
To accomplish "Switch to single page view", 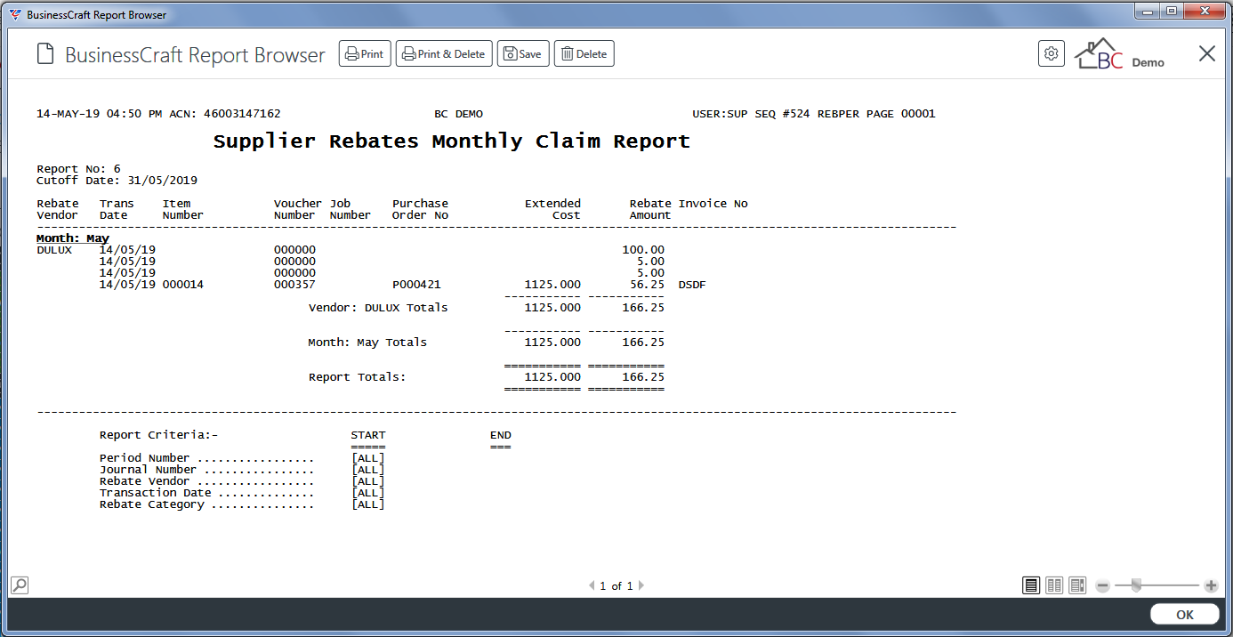I will pyautogui.click(x=1031, y=585).
